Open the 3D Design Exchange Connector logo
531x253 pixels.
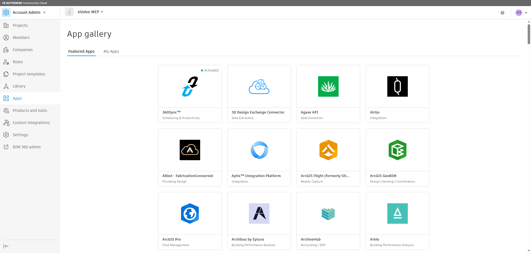259,86
